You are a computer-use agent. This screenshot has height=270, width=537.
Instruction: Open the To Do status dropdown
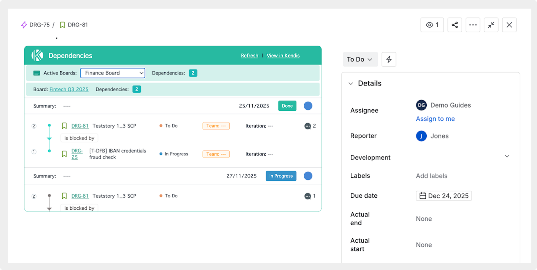coord(360,59)
